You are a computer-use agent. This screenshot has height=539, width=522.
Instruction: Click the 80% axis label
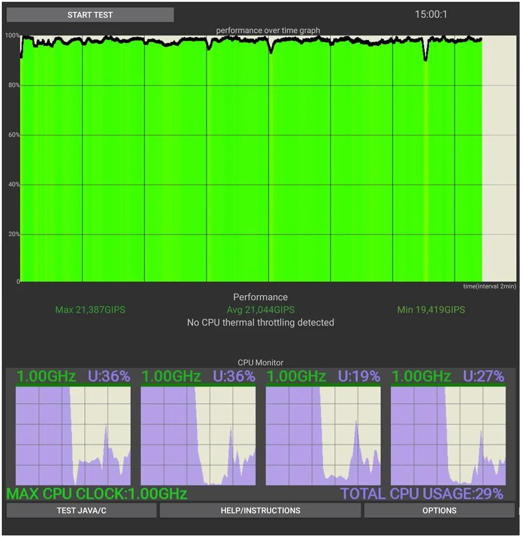point(14,85)
